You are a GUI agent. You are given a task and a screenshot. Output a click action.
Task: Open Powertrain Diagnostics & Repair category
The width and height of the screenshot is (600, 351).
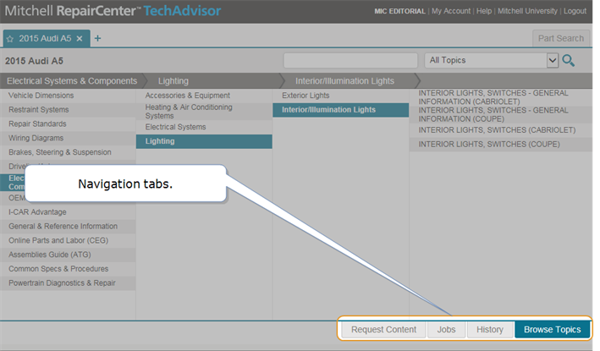(x=68, y=283)
